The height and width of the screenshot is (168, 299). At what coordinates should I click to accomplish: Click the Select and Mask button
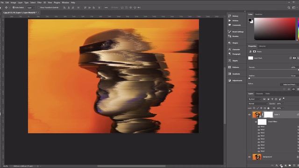[290, 84]
